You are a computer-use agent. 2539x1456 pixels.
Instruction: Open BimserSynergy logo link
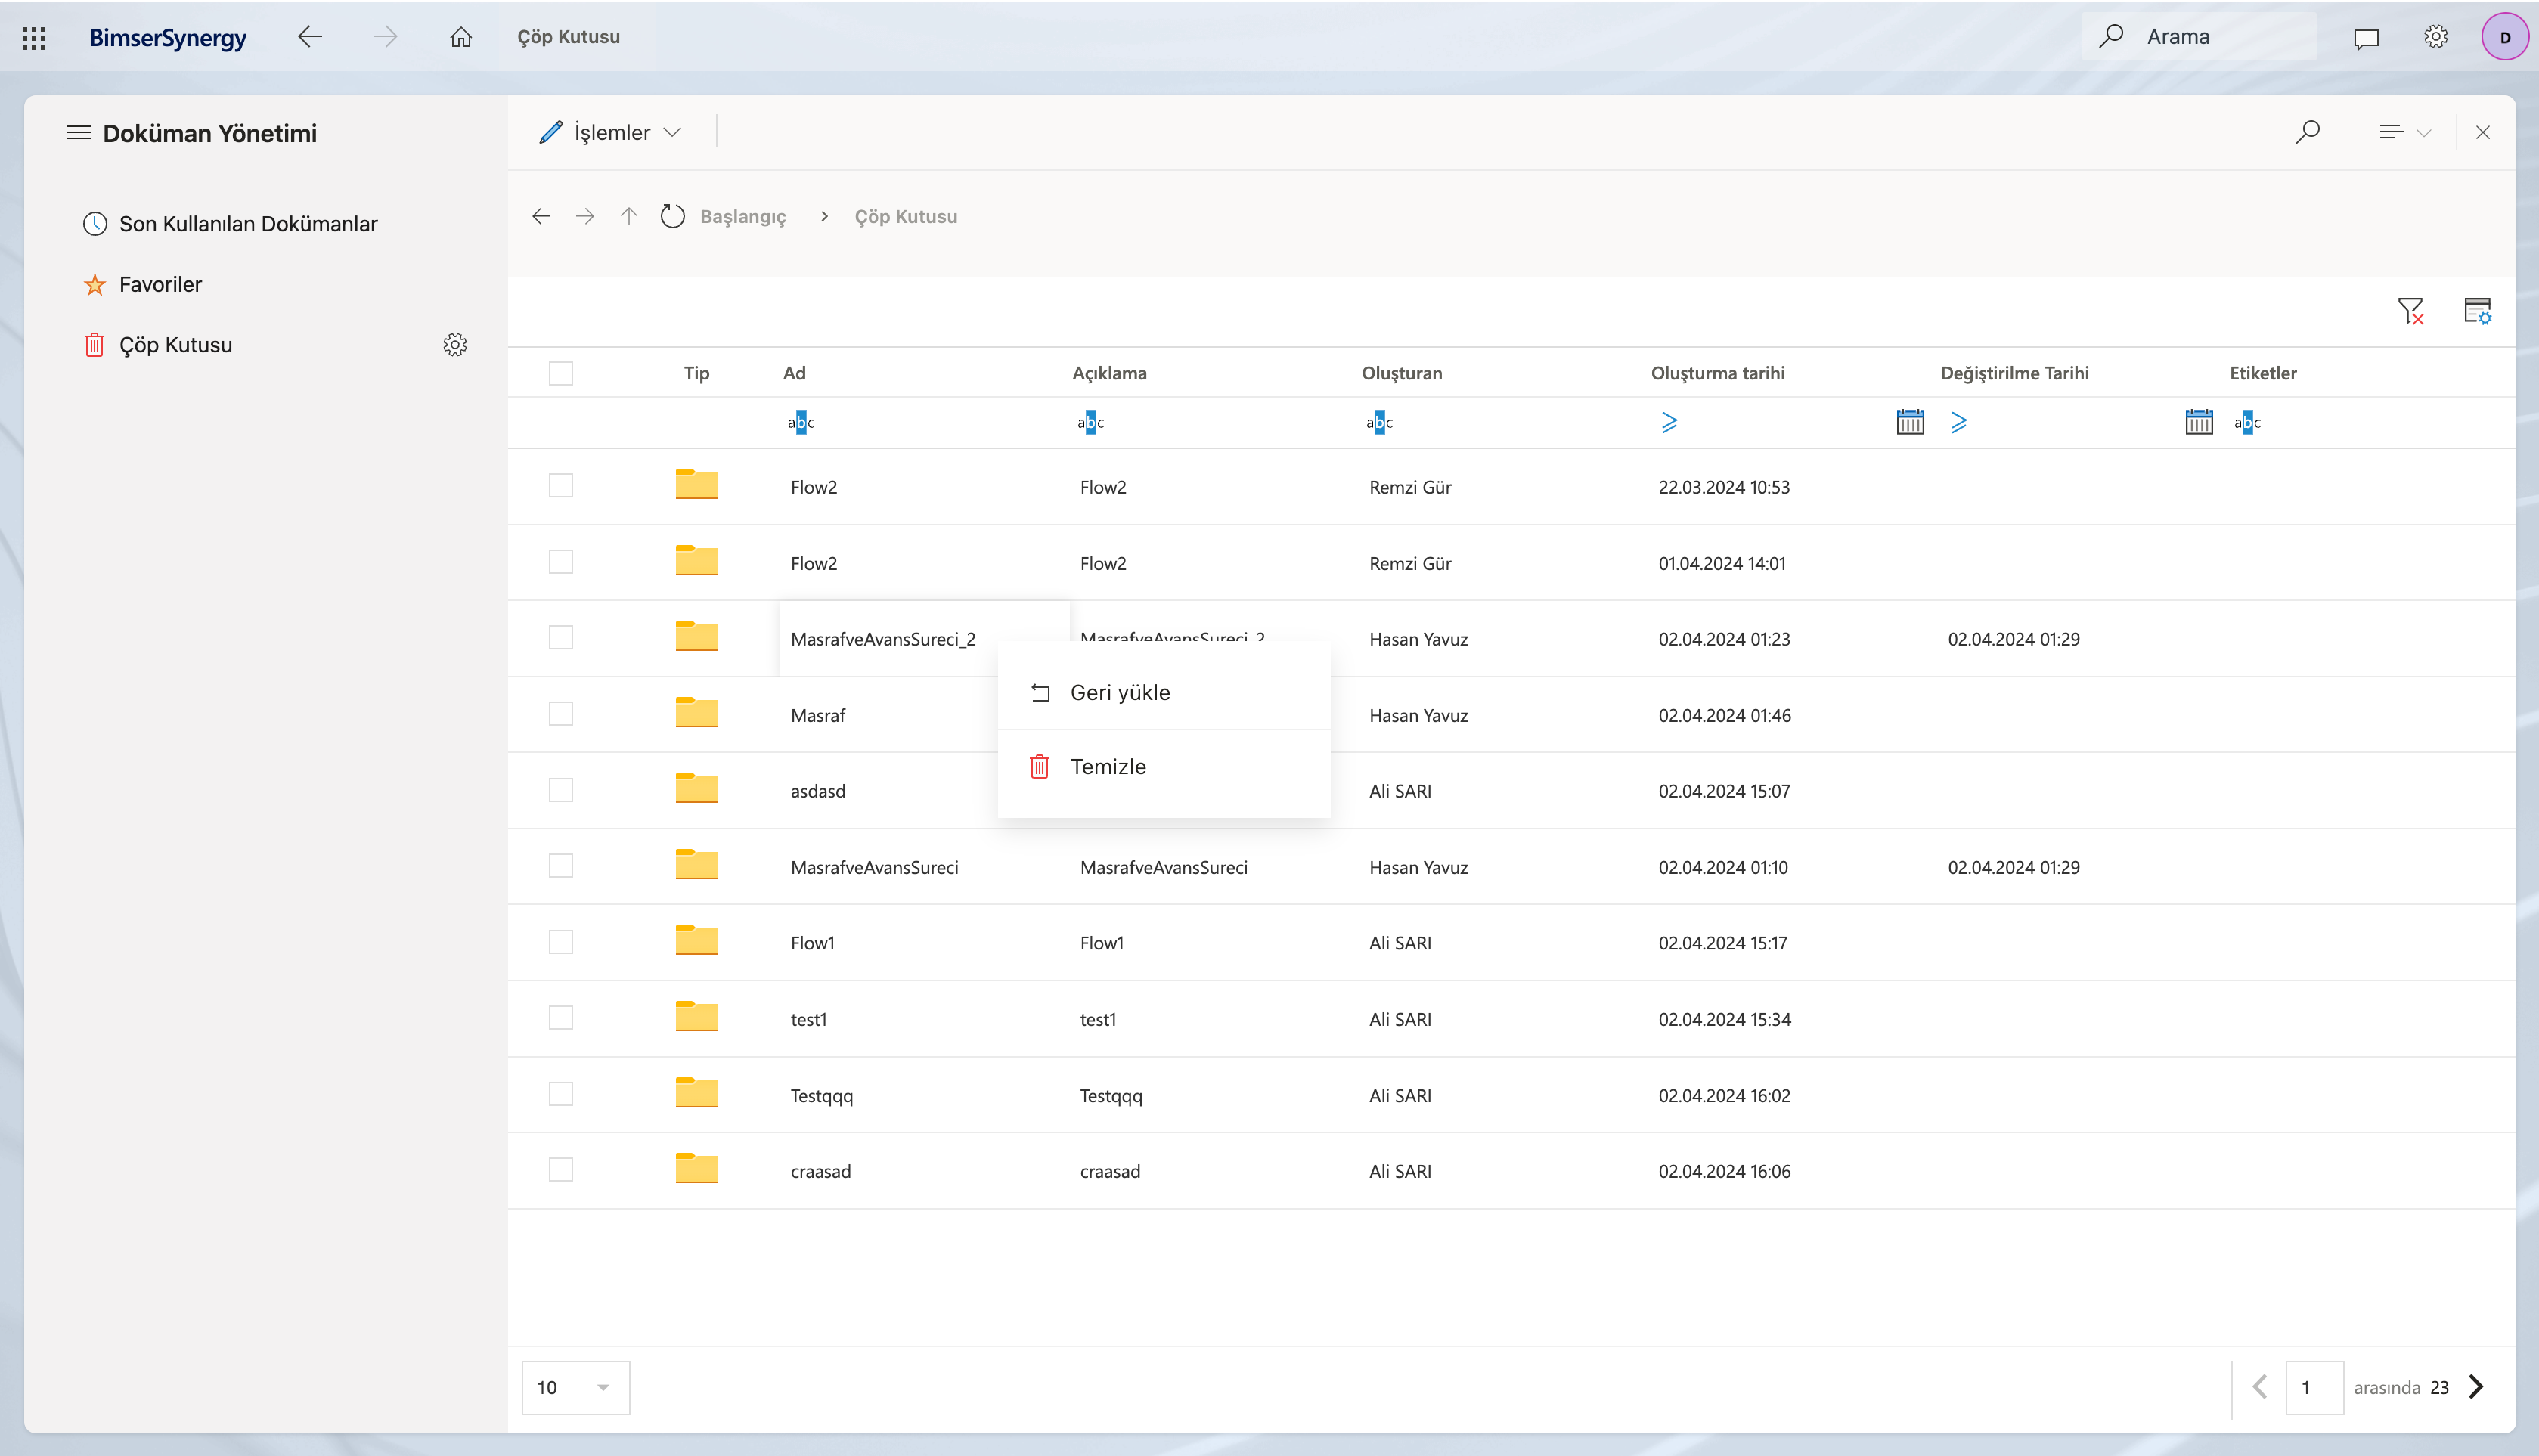pyautogui.click(x=168, y=37)
